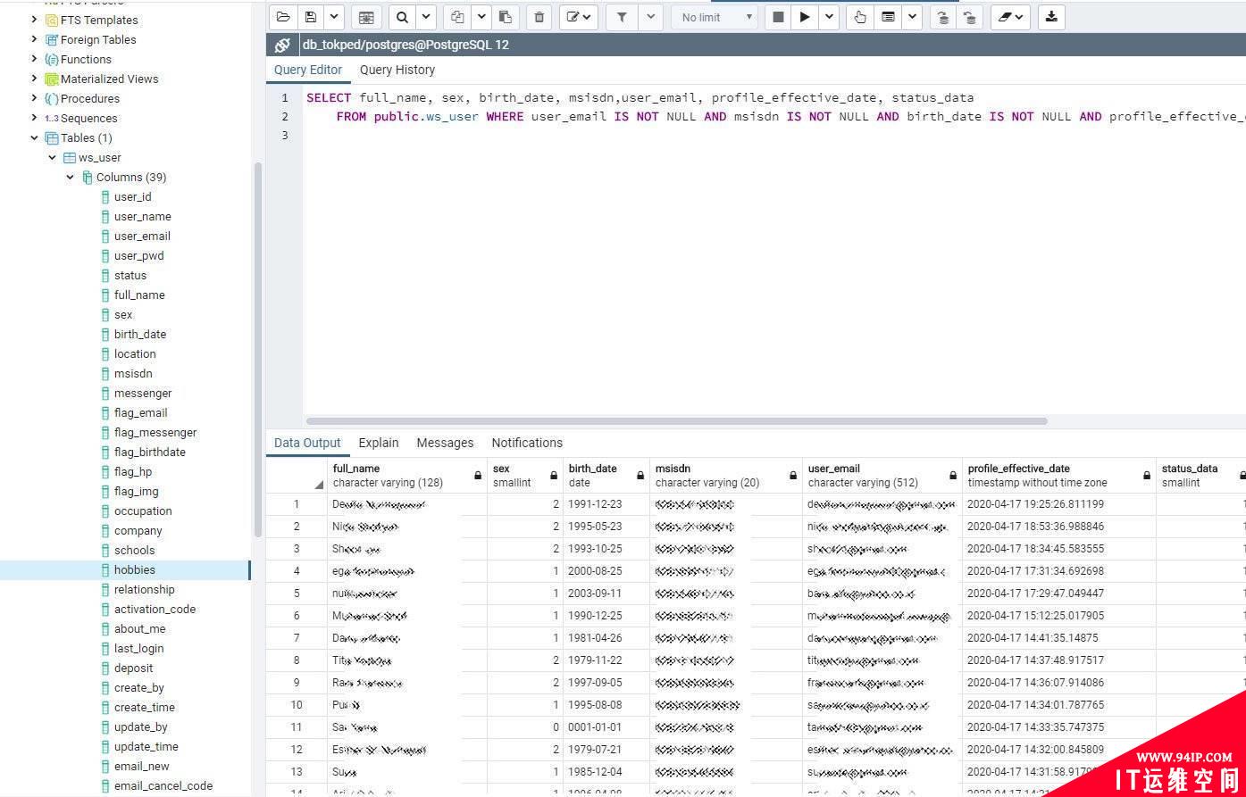Viewport: 1246px width, 797px height.
Task: Expand the Foreign Tables node
Action: [34, 39]
